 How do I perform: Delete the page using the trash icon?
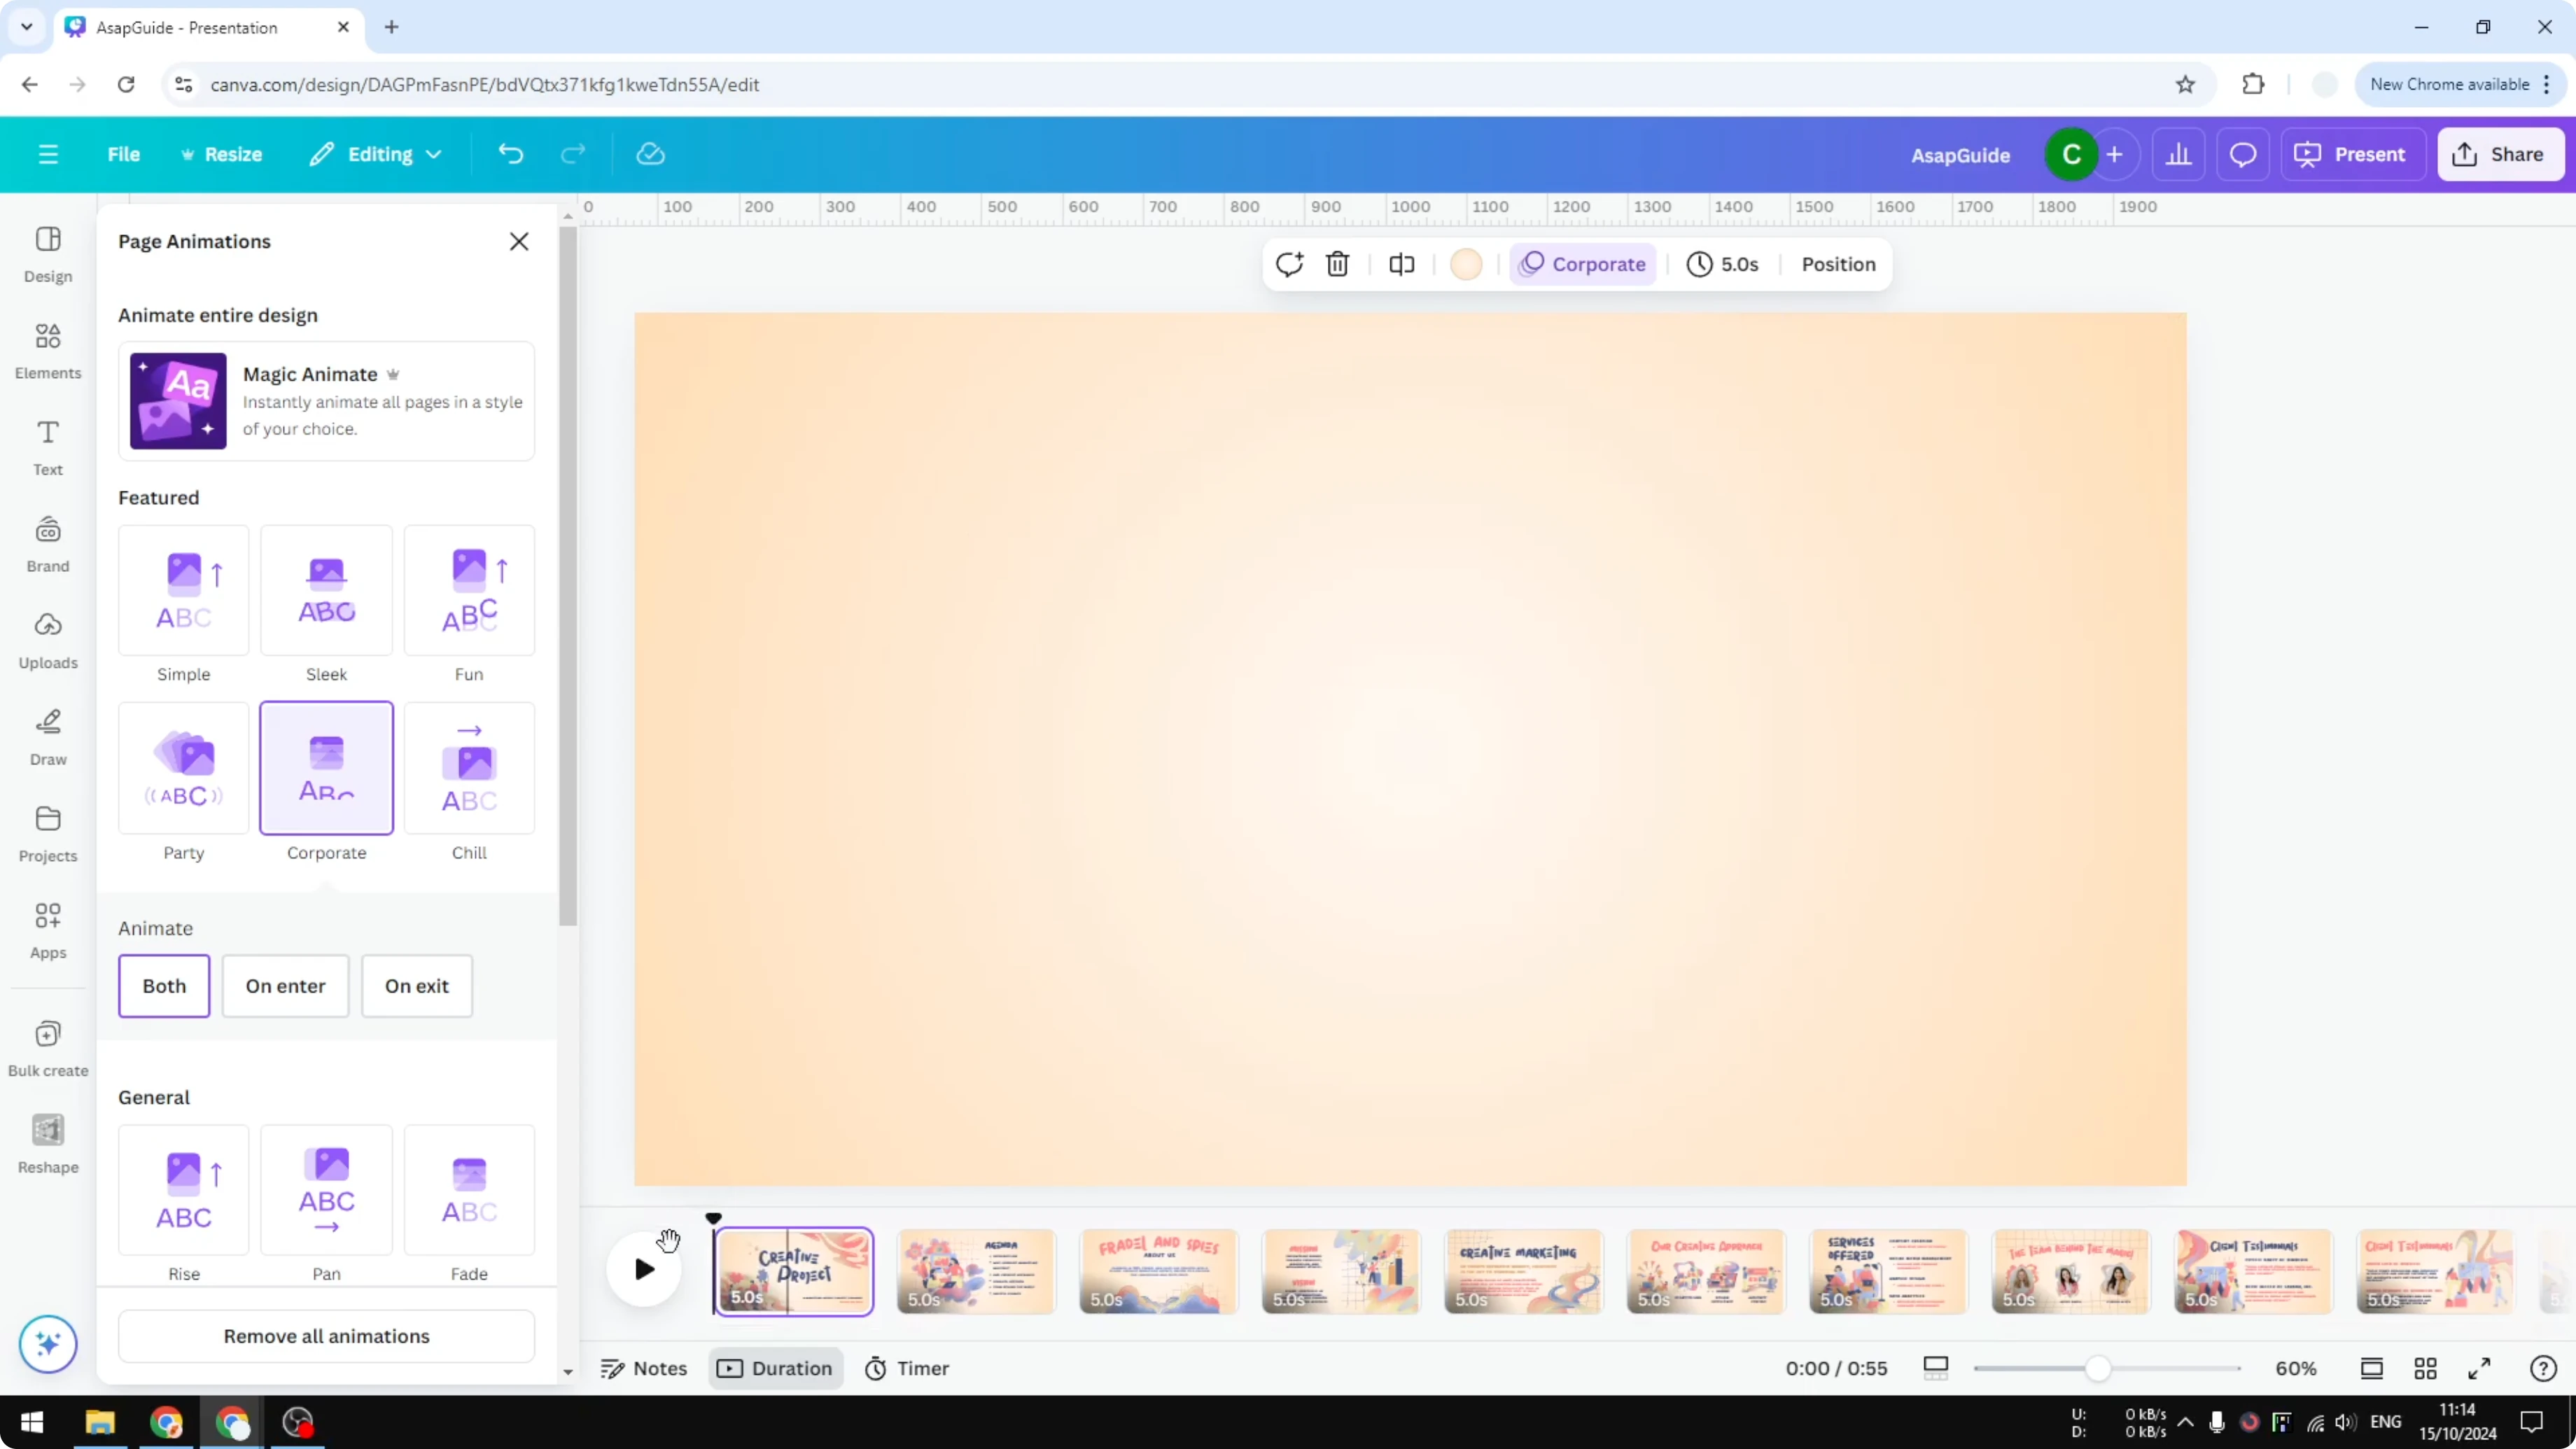[1338, 264]
